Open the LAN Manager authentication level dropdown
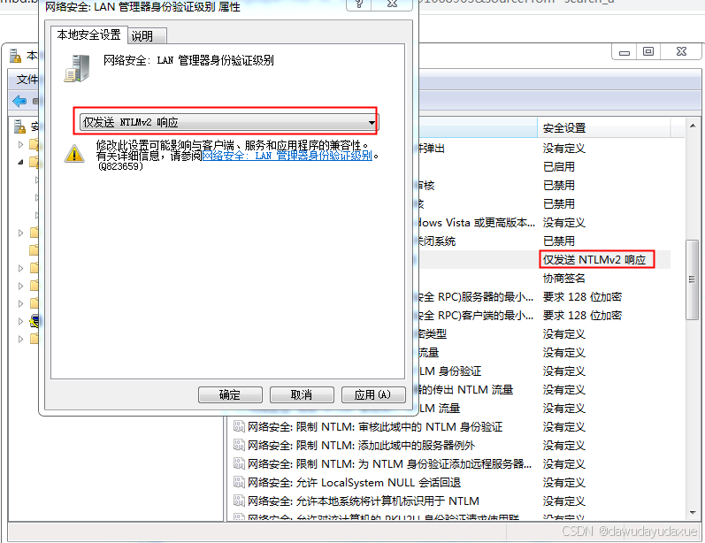Viewport: 705px width, 543px height. pyautogui.click(x=229, y=122)
